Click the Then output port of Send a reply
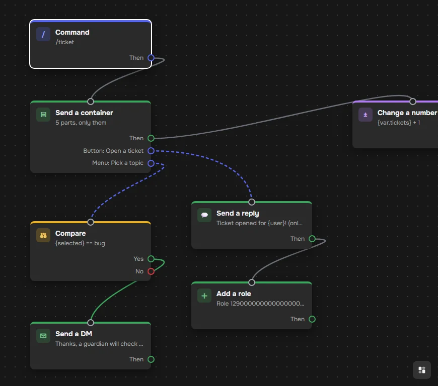 point(312,239)
